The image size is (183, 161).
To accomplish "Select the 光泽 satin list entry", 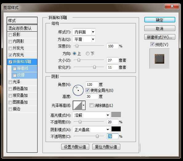I will (x=22, y=82).
